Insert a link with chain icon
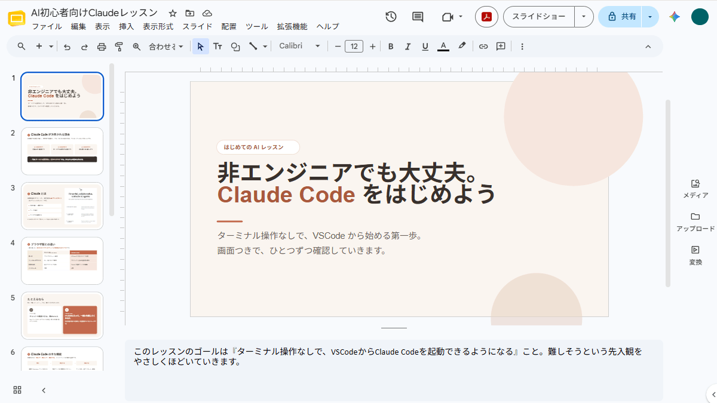The image size is (717, 403). pos(483,46)
